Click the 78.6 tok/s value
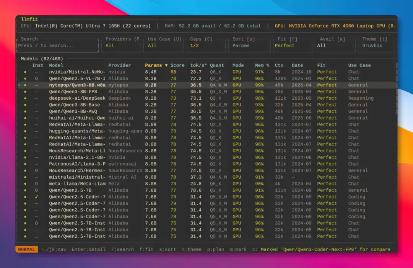The height and width of the screenshot is (268, 413). [x=196, y=190]
